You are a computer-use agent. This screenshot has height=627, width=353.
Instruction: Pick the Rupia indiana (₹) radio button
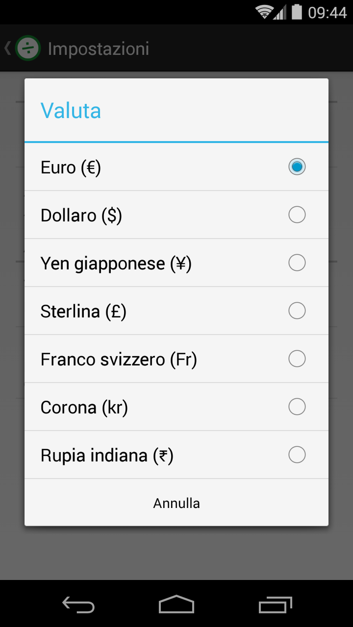[297, 455]
